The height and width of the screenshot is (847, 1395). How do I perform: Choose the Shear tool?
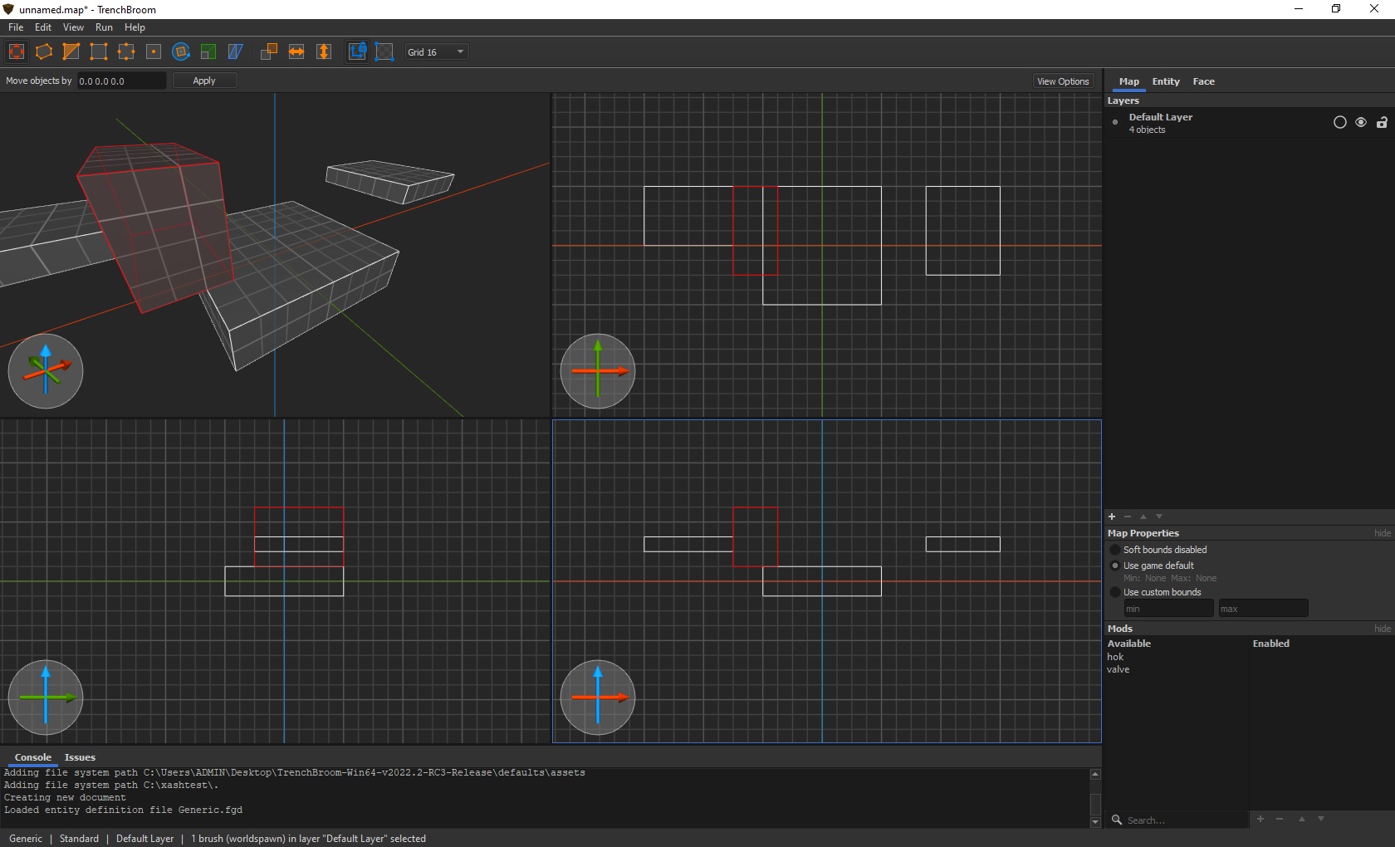tap(236, 51)
